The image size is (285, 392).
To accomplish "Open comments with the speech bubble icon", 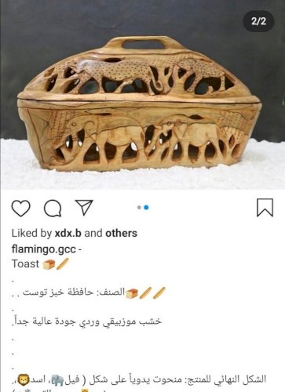I will 53,209.
